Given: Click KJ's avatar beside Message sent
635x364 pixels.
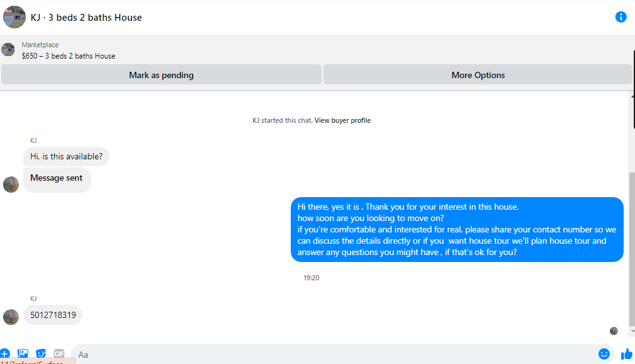Looking at the screenshot, I should click(x=11, y=185).
